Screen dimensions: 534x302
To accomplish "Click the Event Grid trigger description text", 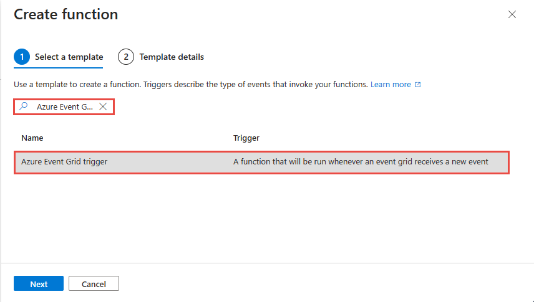I will (360, 162).
